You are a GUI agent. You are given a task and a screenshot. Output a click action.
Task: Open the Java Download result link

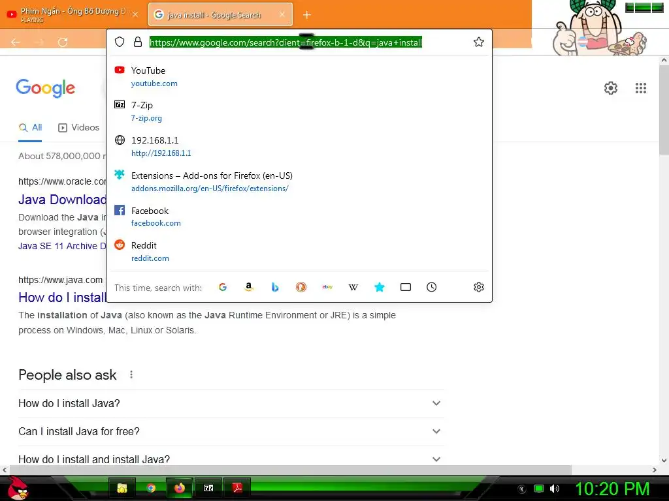coord(62,200)
